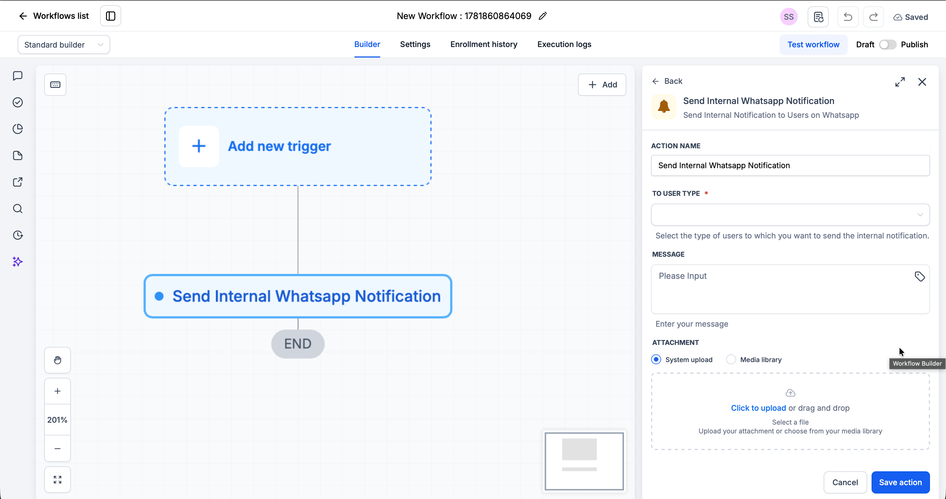946x499 pixels.
Task: Open the checkmark circle sidebar icon
Action: tap(18, 102)
